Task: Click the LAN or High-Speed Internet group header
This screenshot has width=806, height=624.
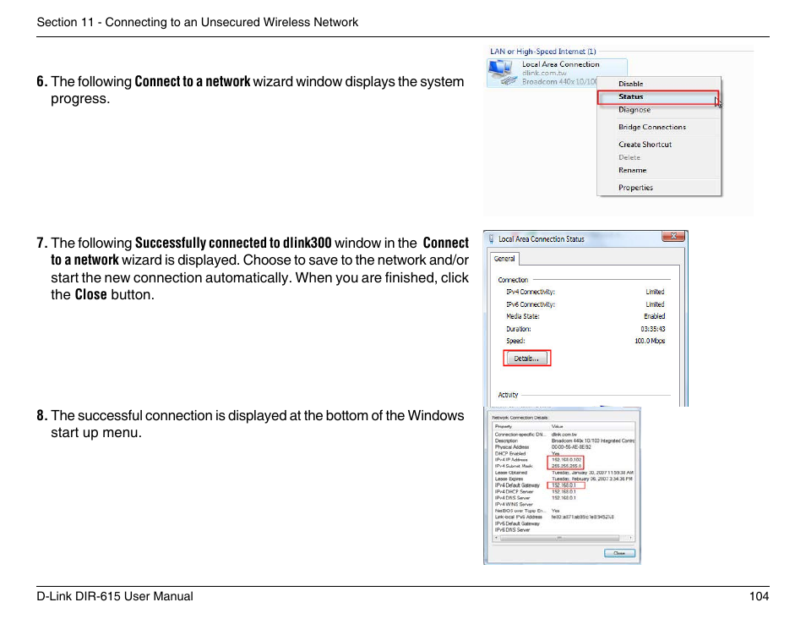Action: (542, 52)
